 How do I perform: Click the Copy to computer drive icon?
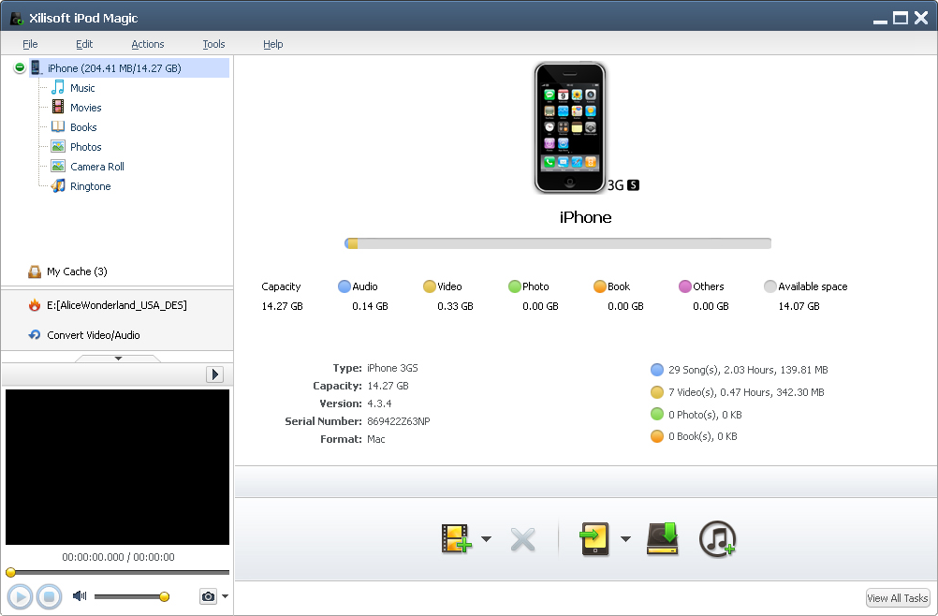[x=663, y=538]
